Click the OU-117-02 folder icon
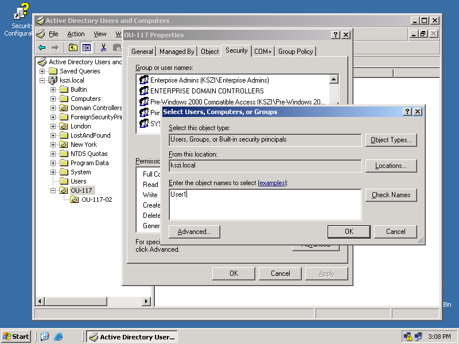Screen dimensions: 459x344 [75, 200]
